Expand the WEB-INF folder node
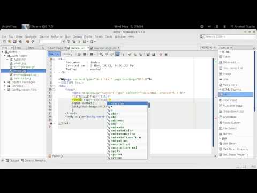 pos(7,60)
